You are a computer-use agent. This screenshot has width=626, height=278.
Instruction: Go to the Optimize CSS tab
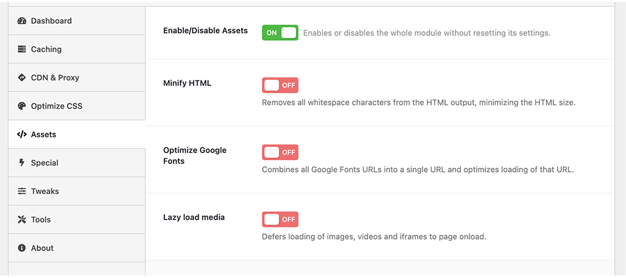[x=56, y=106]
